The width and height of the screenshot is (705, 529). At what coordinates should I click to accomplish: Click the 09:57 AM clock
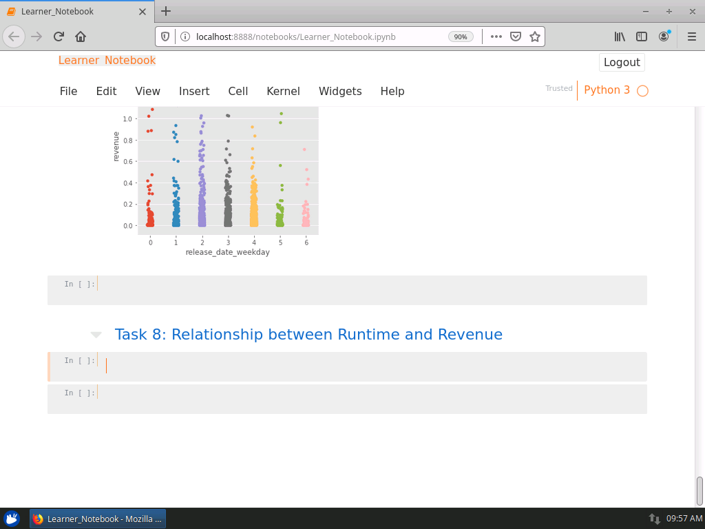click(684, 519)
